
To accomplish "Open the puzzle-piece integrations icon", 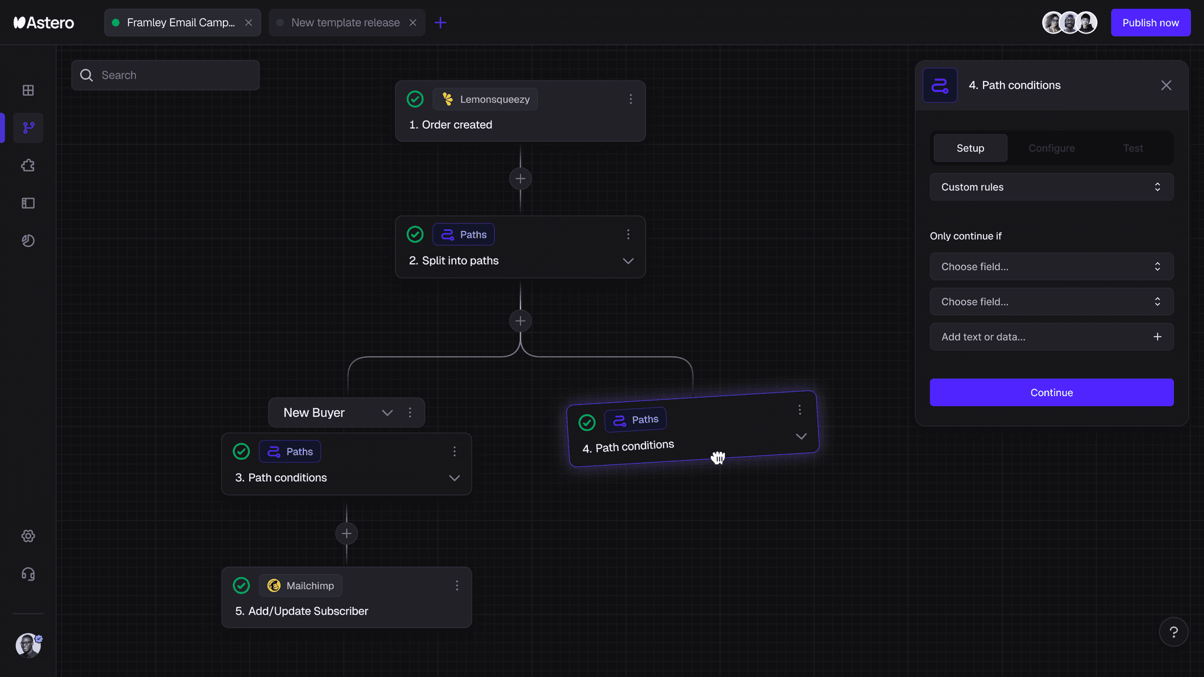I will (28, 166).
